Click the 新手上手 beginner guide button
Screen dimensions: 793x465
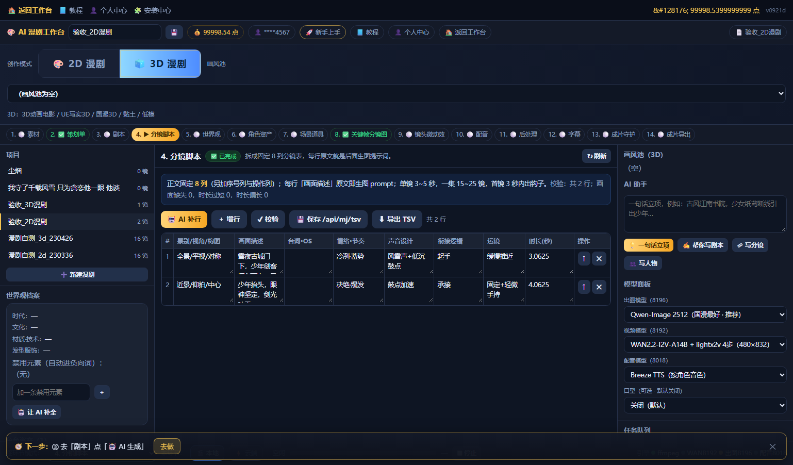click(323, 32)
